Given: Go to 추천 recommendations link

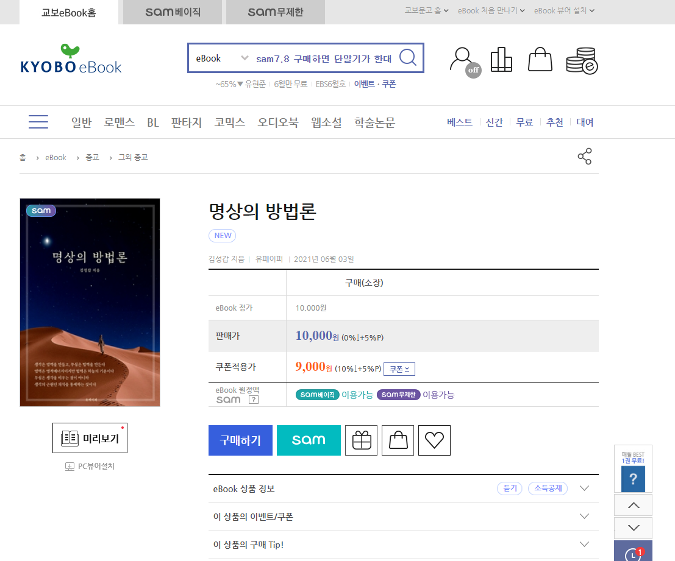Looking at the screenshot, I should pos(554,122).
